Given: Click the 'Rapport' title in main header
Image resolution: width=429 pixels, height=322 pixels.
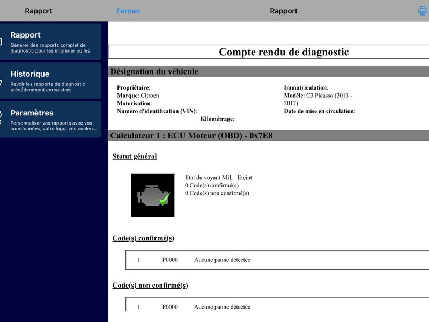Looking at the screenshot, I should point(284,11).
